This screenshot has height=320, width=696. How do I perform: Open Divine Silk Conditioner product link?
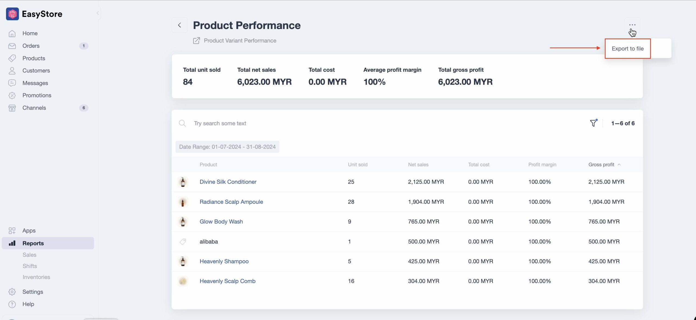coord(228,182)
